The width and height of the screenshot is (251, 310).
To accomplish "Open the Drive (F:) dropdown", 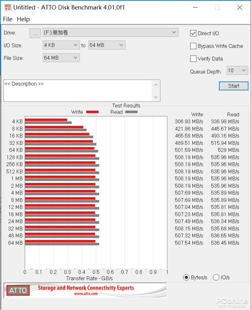I will [111, 33].
